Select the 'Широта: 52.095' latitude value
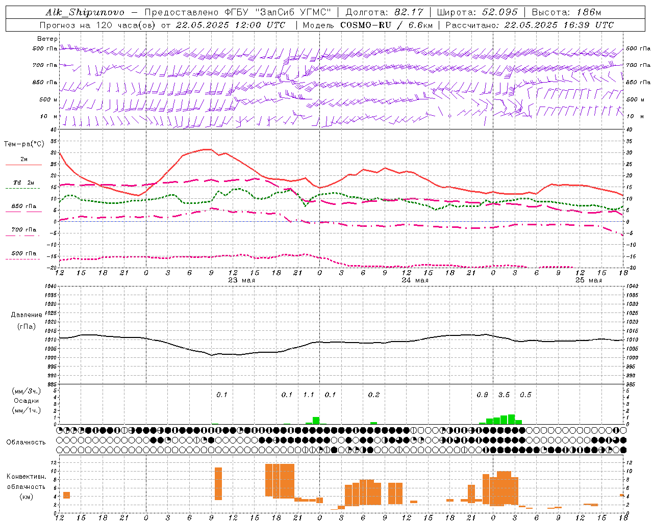This screenshot has height=522, width=653. tap(478, 12)
